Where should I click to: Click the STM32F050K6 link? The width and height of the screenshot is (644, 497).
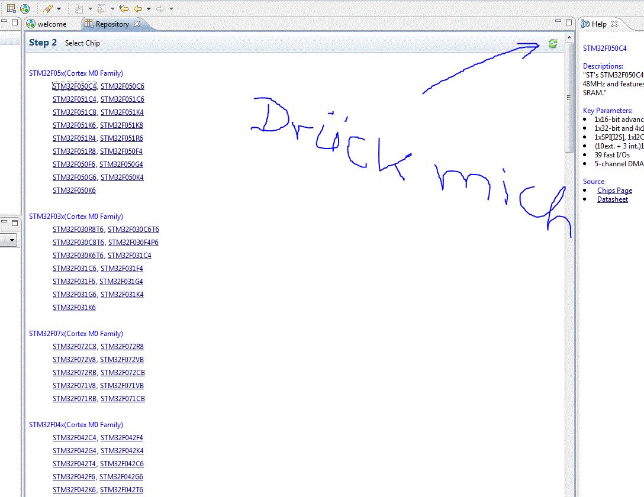[x=74, y=191]
